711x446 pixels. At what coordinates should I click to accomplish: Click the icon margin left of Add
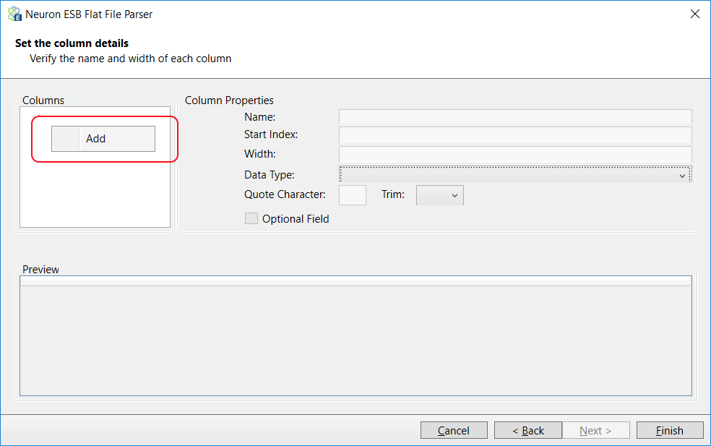coord(66,139)
